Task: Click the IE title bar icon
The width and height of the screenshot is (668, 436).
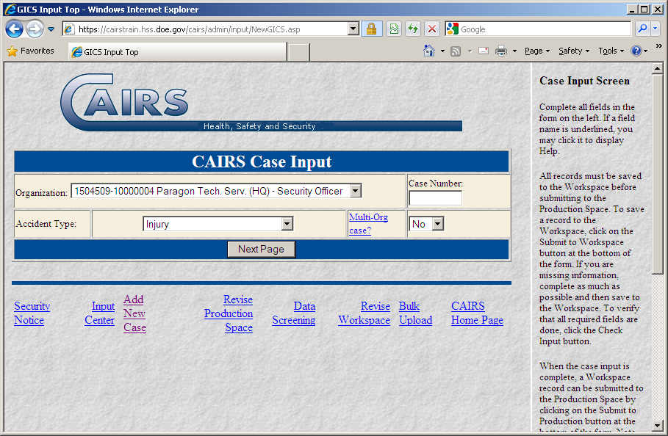Action: (10, 10)
